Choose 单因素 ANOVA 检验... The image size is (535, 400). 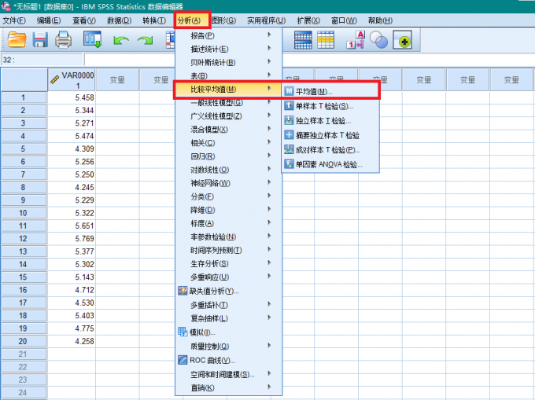coord(330,164)
